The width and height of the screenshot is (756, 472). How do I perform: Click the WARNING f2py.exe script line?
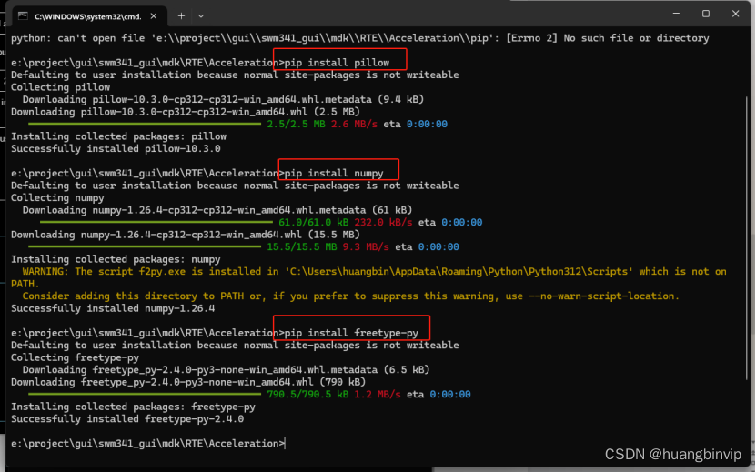[368, 277]
